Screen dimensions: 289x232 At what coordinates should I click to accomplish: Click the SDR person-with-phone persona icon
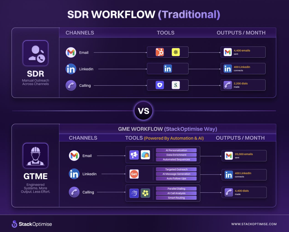coord(36,53)
